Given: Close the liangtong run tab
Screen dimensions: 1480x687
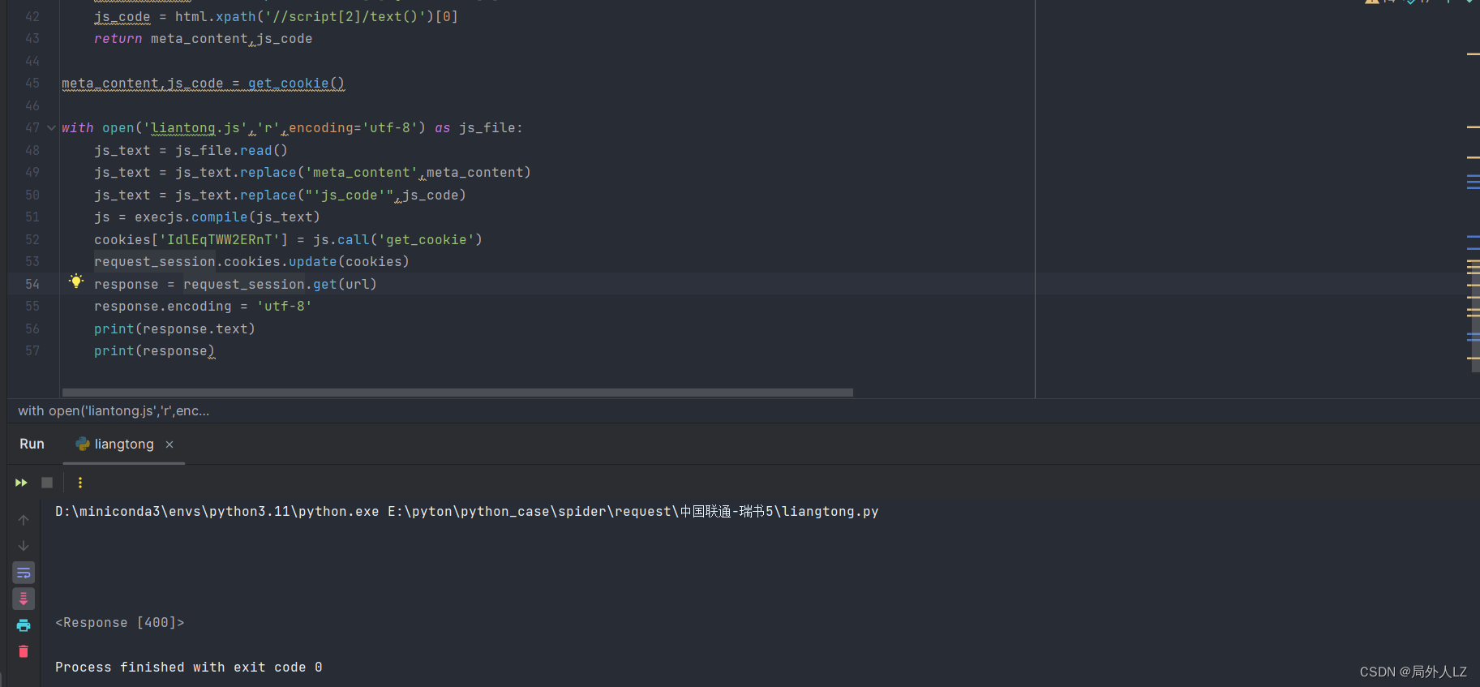Looking at the screenshot, I should click(x=169, y=444).
